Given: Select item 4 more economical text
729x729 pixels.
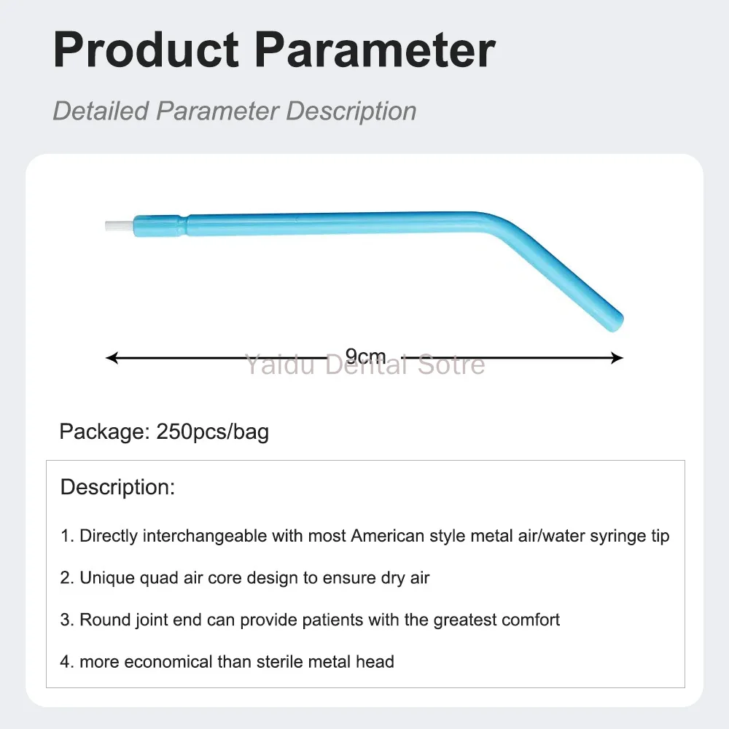Looking at the screenshot, I should tap(227, 662).
